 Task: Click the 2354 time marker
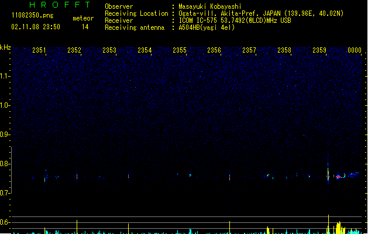(145, 50)
